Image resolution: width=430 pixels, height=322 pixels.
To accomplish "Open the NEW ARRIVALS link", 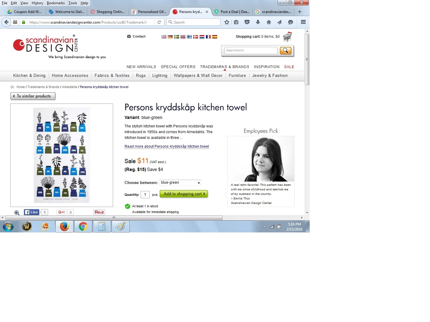I will [x=141, y=67].
